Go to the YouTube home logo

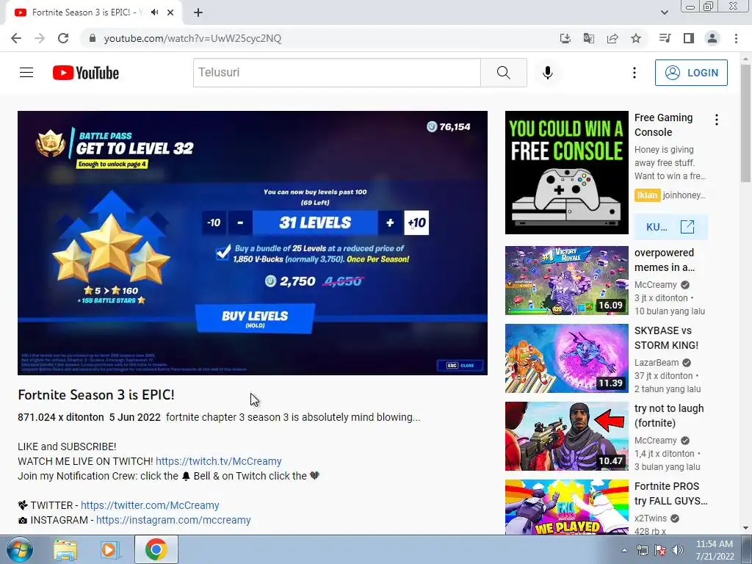click(x=86, y=73)
